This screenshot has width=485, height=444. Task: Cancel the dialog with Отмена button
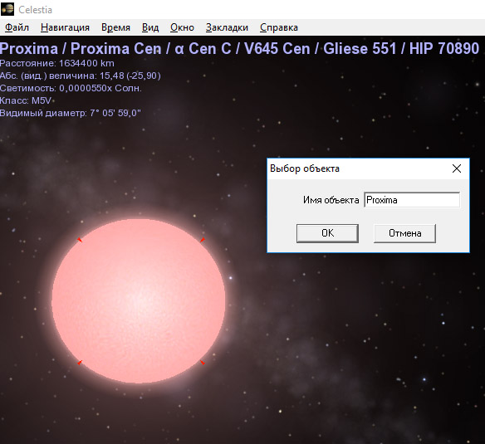[405, 233]
